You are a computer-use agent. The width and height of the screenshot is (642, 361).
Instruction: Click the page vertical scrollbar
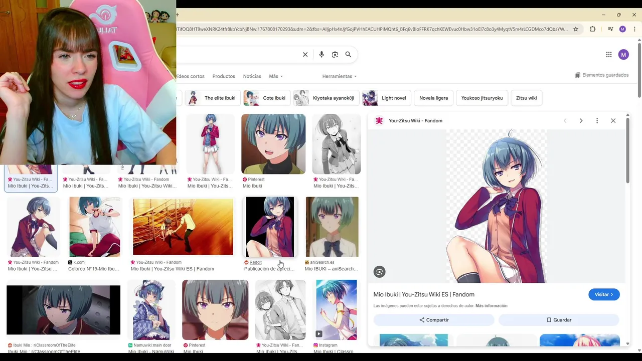coord(639,70)
